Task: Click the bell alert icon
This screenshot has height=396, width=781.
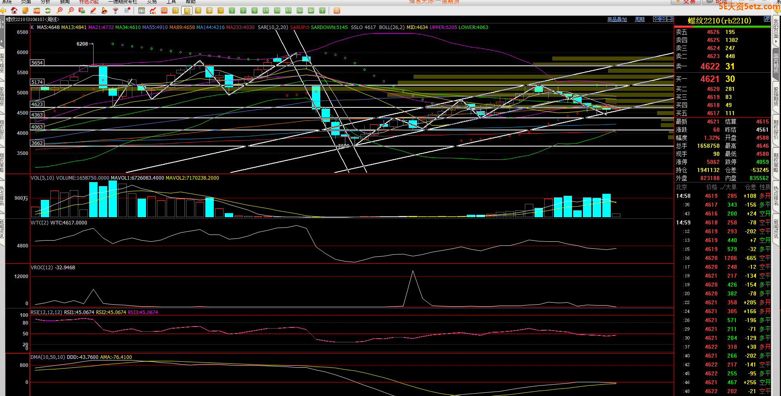Action: (104, 10)
